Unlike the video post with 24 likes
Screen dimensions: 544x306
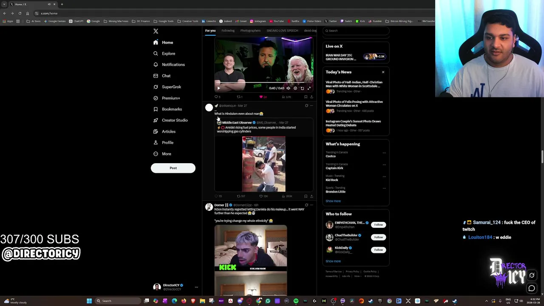click(x=263, y=97)
